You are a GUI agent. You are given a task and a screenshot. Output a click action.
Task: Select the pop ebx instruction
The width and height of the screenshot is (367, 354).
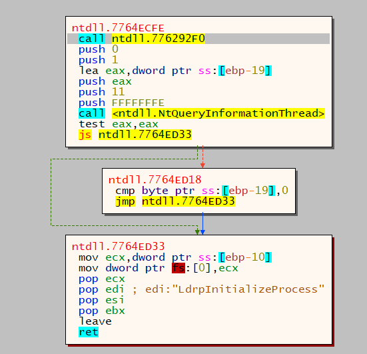point(102,311)
